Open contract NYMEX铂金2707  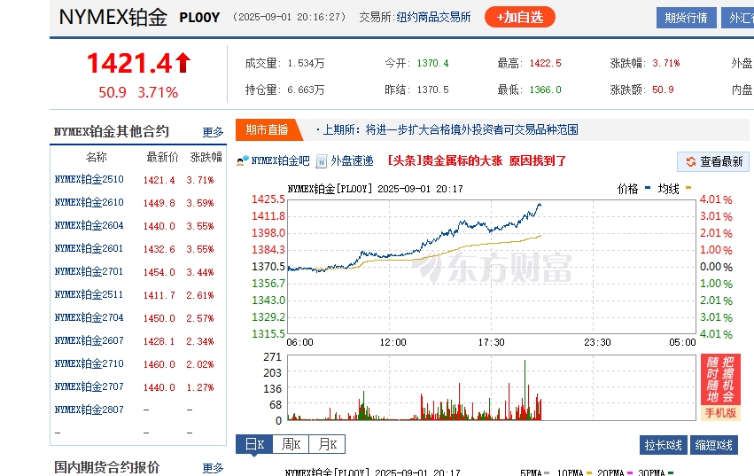point(89,387)
